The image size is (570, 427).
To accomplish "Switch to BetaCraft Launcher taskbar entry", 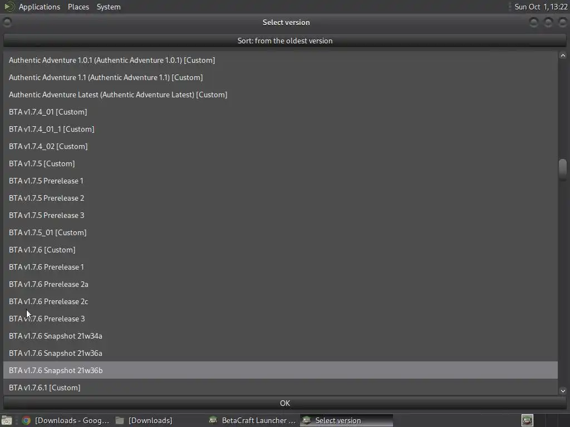I will click(253, 420).
